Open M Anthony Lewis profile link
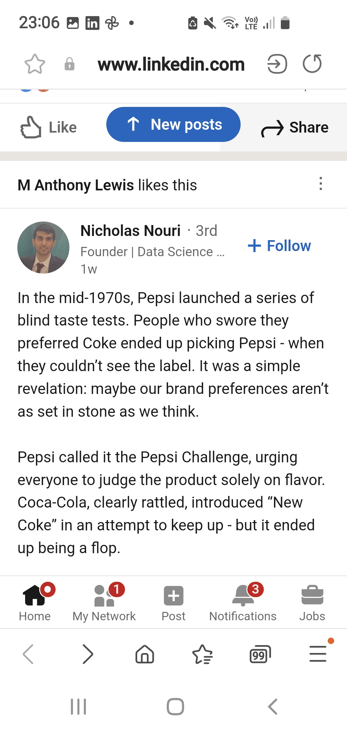The image size is (347, 732). pos(76,185)
